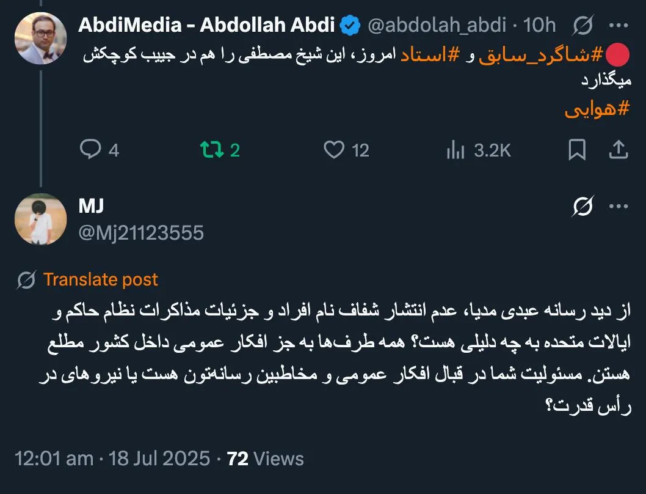View AbdiMedia's profile avatar
Viewport: 646px width, 494px height.
40,38
